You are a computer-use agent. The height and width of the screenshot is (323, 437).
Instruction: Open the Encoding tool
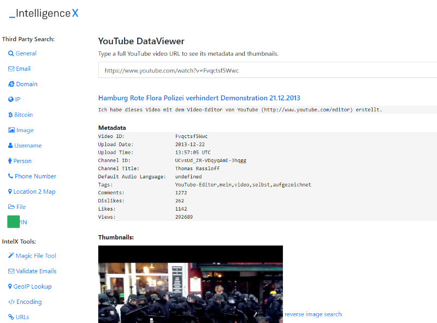(29, 302)
